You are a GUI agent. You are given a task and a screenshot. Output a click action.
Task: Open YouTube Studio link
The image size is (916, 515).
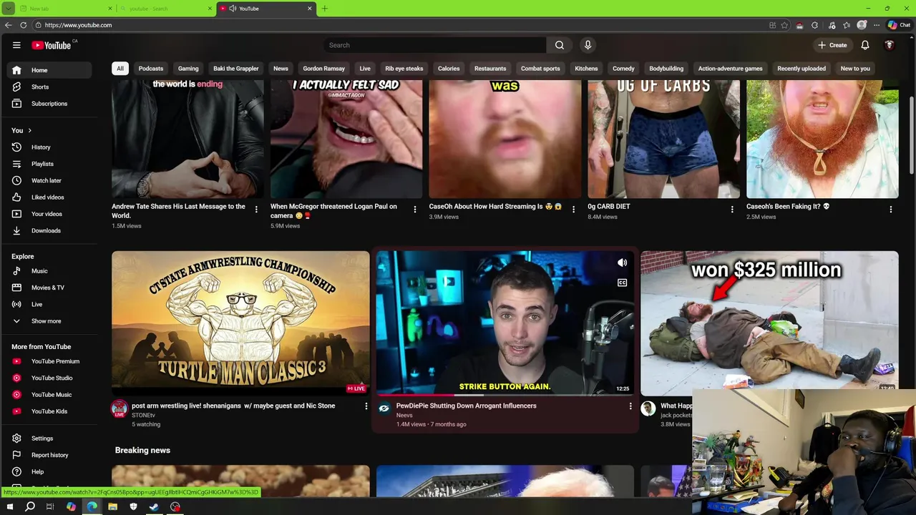49,378
